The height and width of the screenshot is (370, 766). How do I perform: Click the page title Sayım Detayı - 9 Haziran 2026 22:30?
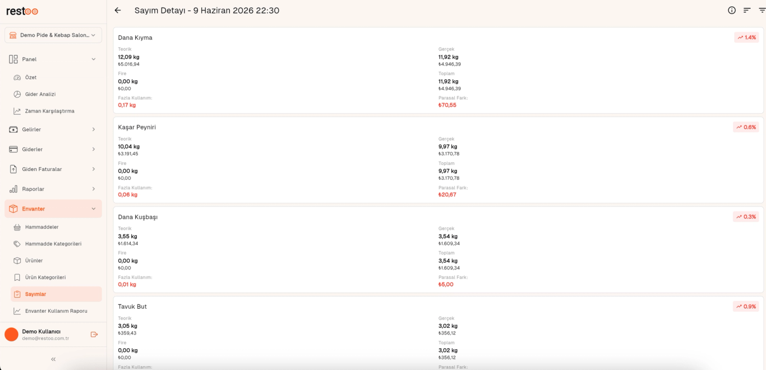[x=207, y=10]
